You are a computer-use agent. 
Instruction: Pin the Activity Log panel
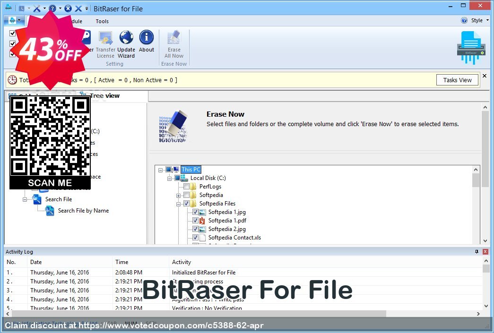(477, 251)
